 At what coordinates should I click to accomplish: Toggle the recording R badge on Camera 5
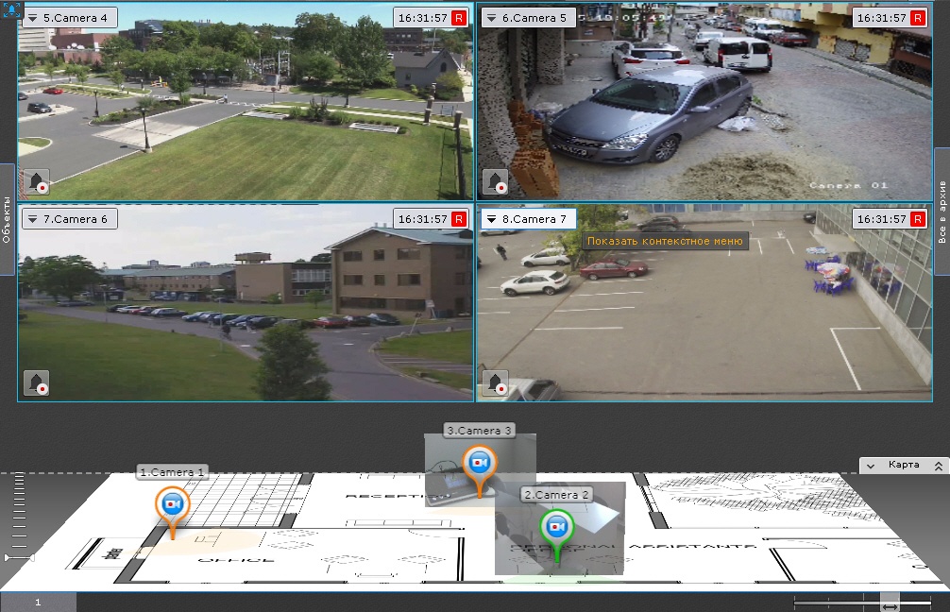(918, 18)
